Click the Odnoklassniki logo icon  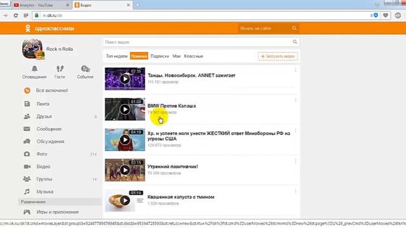tap(28, 28)
